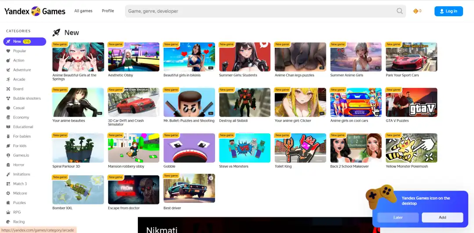This screenshot has width=474, height=233.
Task: Open the Mansion robbery obby thumbnail
Action: [x=133, y=148]
